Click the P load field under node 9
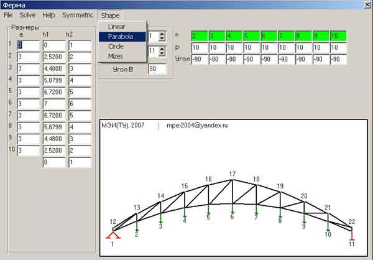The image size is (373, 260). (x=321, y=48)
